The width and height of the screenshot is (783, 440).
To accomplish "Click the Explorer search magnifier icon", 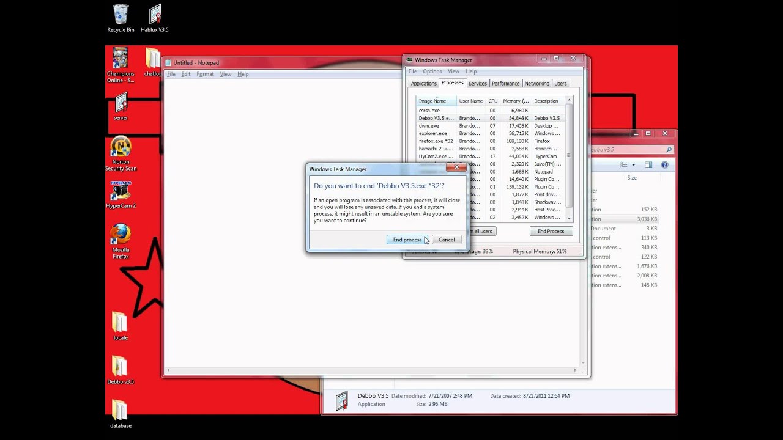I will point(669,150).
